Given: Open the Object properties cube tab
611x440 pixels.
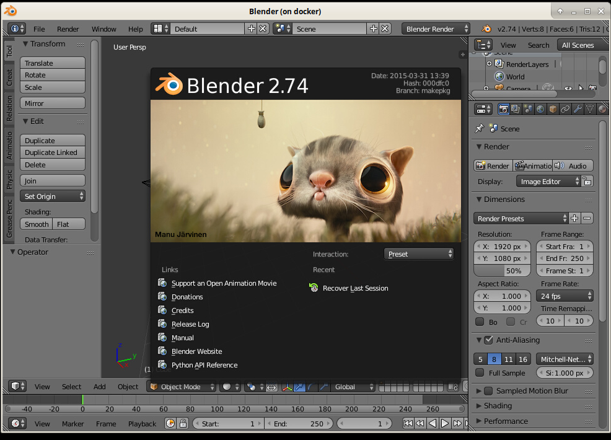Looking at the screenshot, I should [553, 109].
